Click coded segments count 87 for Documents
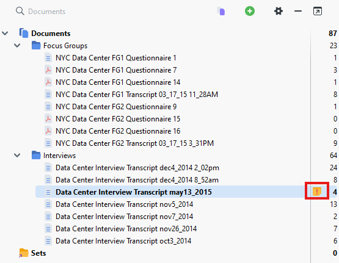339x263 pixels. click(332, 33)
